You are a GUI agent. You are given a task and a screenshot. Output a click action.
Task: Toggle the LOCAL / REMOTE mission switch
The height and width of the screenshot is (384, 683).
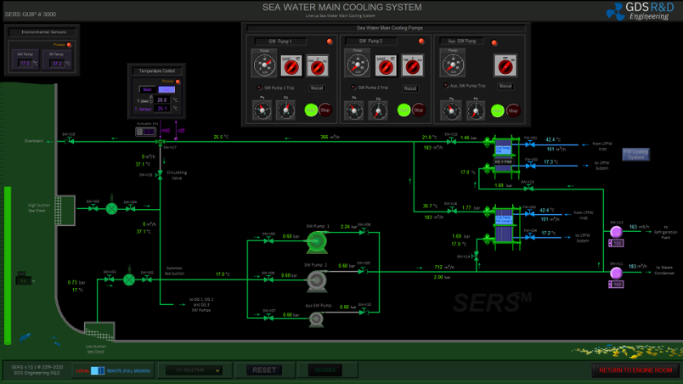(x=98, y=370)
